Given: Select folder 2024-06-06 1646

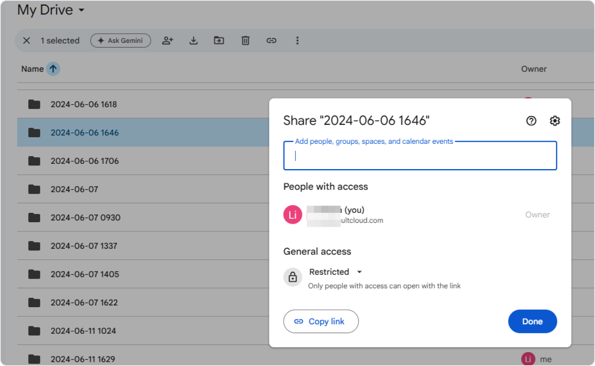Looking at the screenshot, I should coord(85,133).
